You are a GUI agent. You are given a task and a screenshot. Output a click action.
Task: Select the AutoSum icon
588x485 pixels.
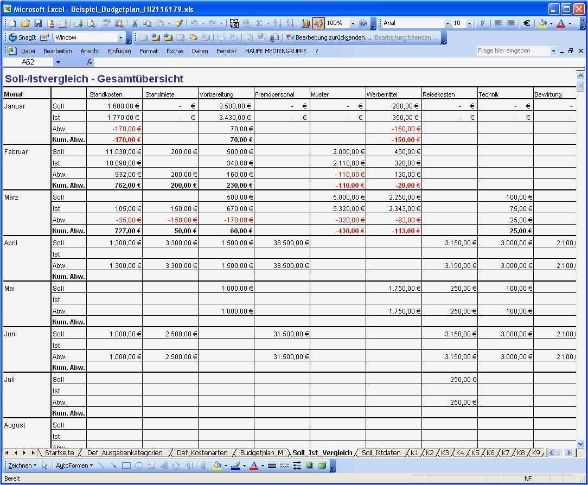259,23
